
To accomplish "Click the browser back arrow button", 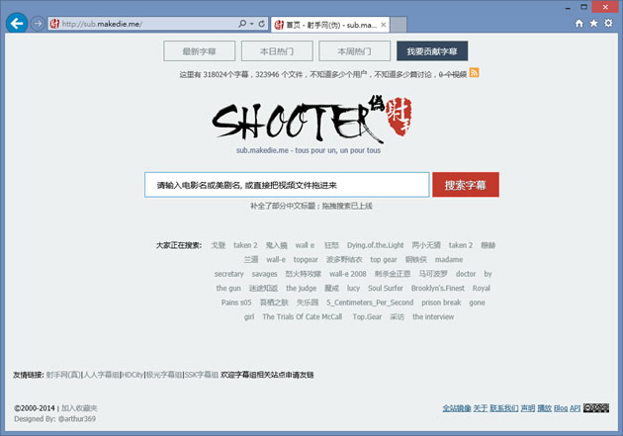I will (x=17, y=24).
